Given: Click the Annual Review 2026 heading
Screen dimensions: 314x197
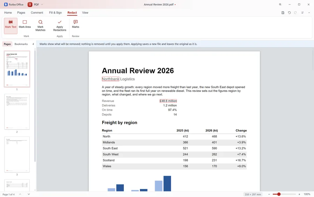Looking at the screenshot, I should 138,71.
